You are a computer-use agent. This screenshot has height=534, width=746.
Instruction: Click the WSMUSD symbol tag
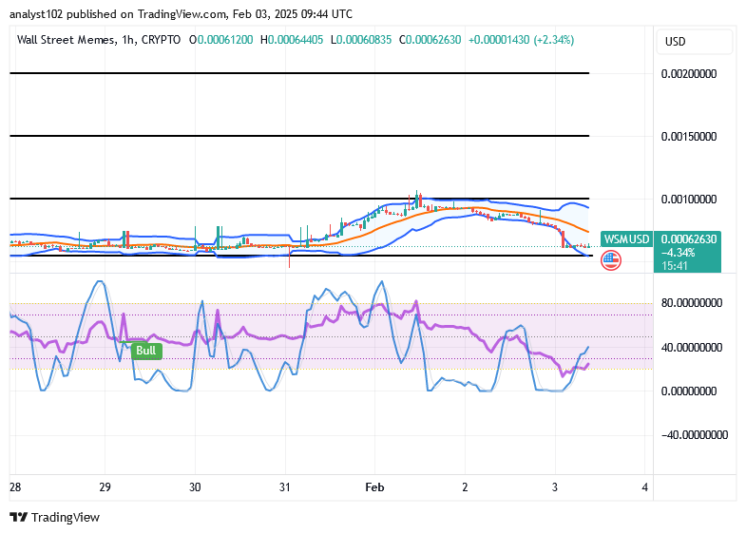tap(626, 238)
